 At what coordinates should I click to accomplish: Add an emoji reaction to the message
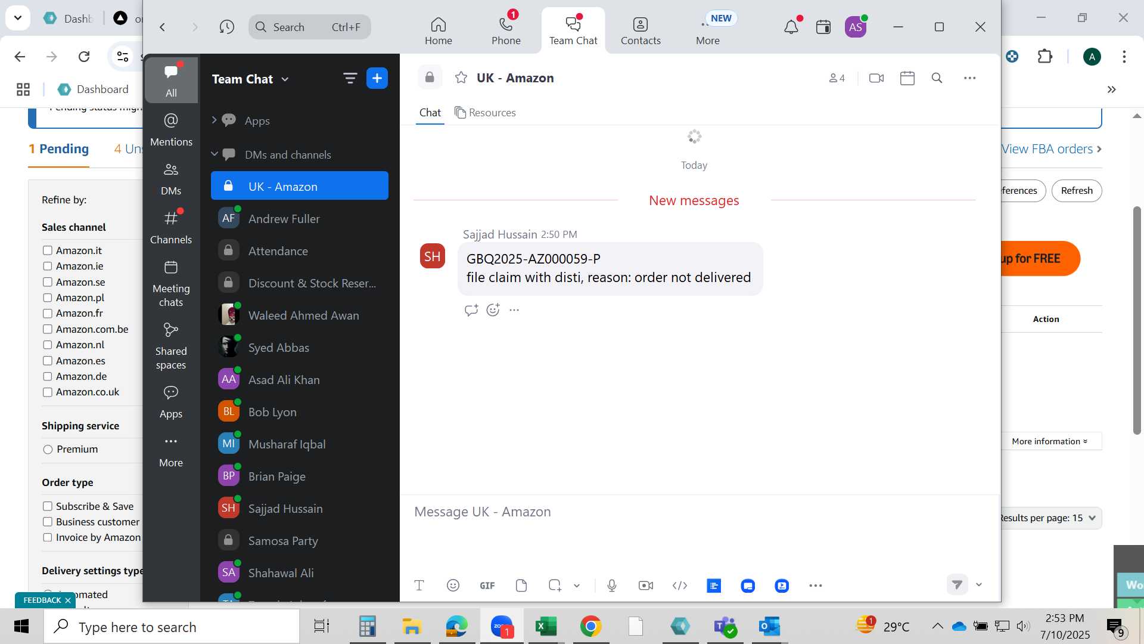(493, 310)
